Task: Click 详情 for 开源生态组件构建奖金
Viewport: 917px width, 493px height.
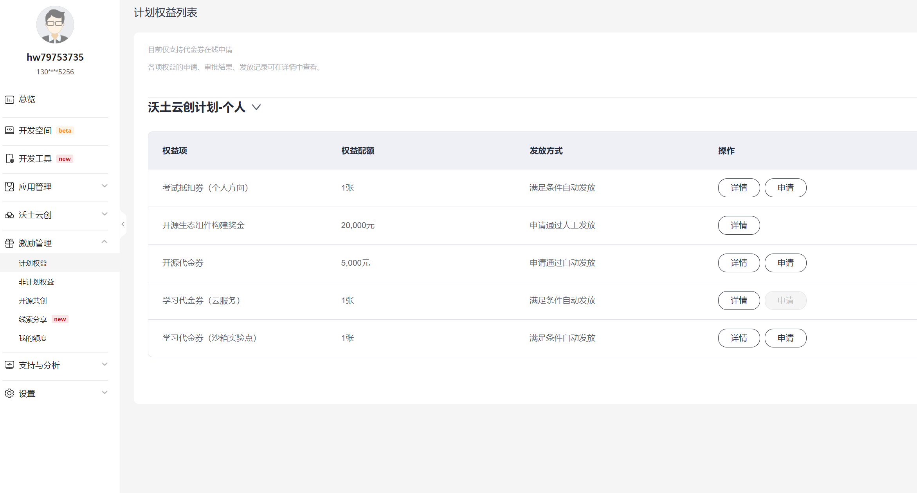Action: pos(739,225)
